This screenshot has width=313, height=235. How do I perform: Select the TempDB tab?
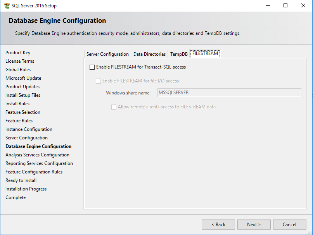(179, 54)
